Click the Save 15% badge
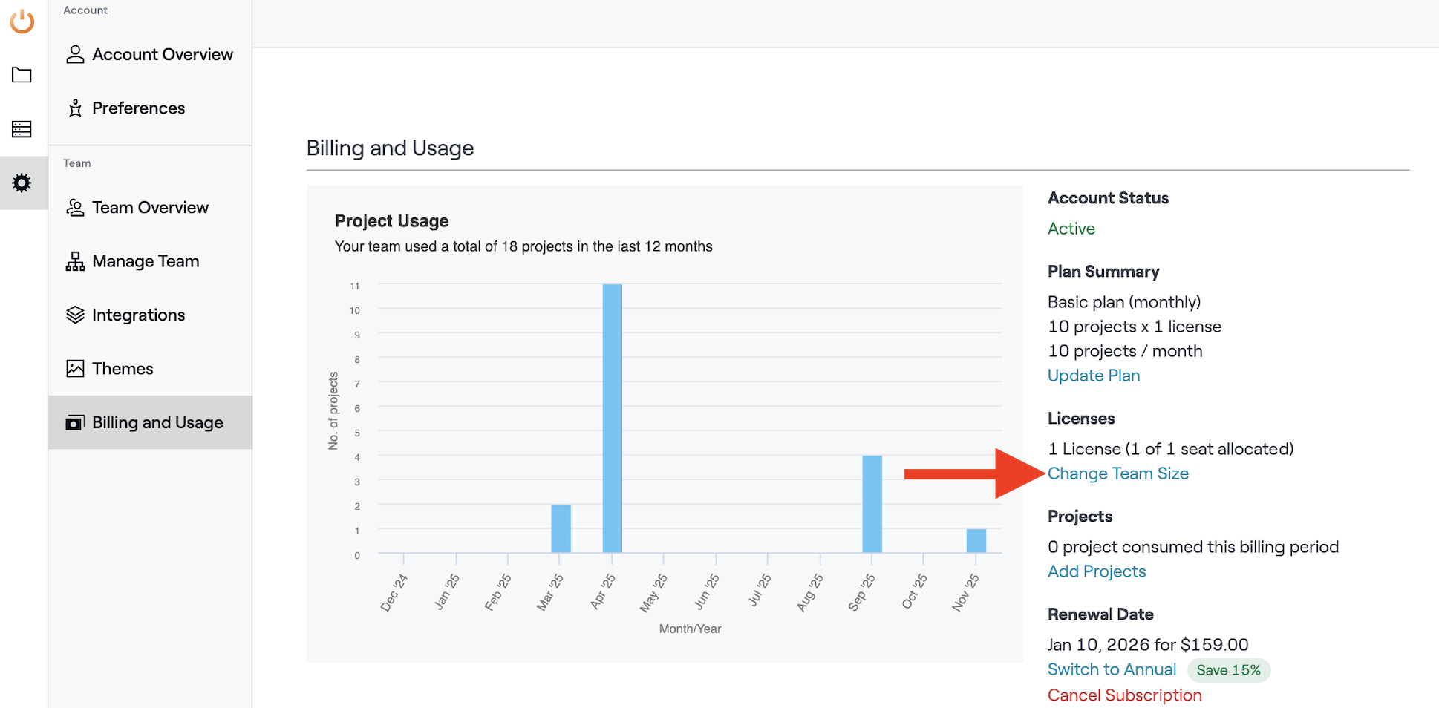 (1228, 670)
